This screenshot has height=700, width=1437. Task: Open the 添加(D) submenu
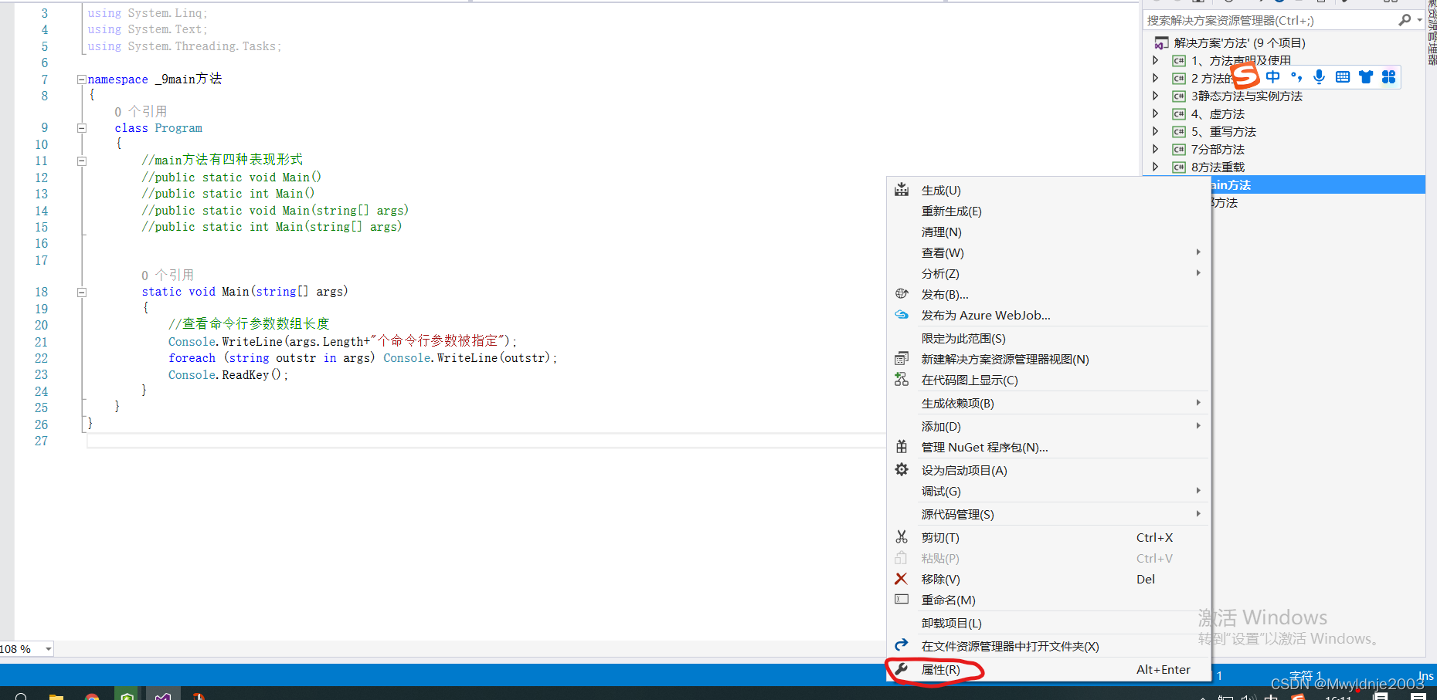(x=1048, y=426)
